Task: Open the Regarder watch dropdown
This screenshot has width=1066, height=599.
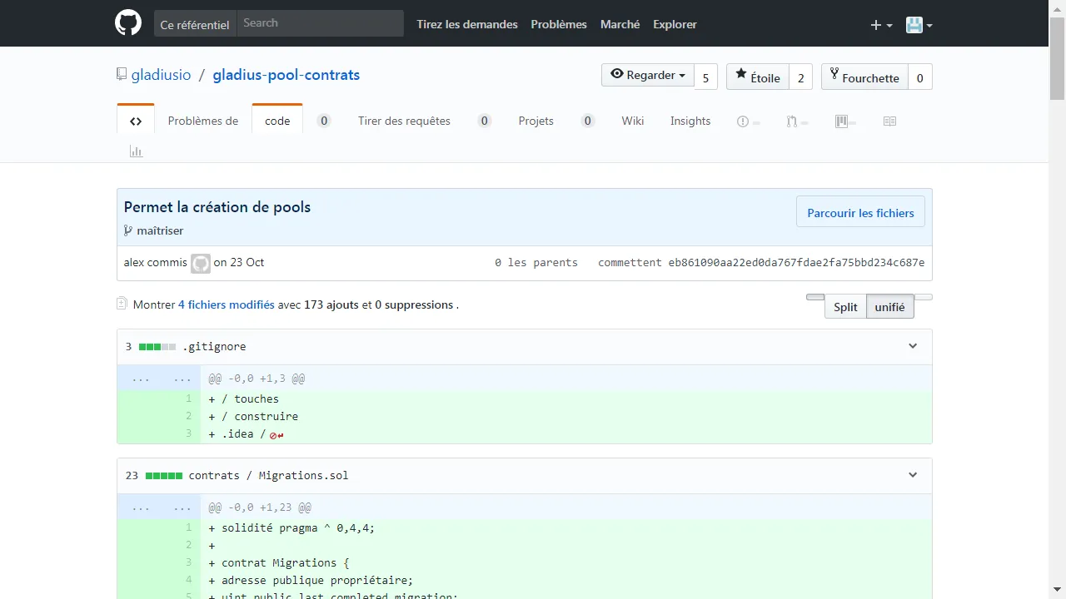Action: (648, 75)
